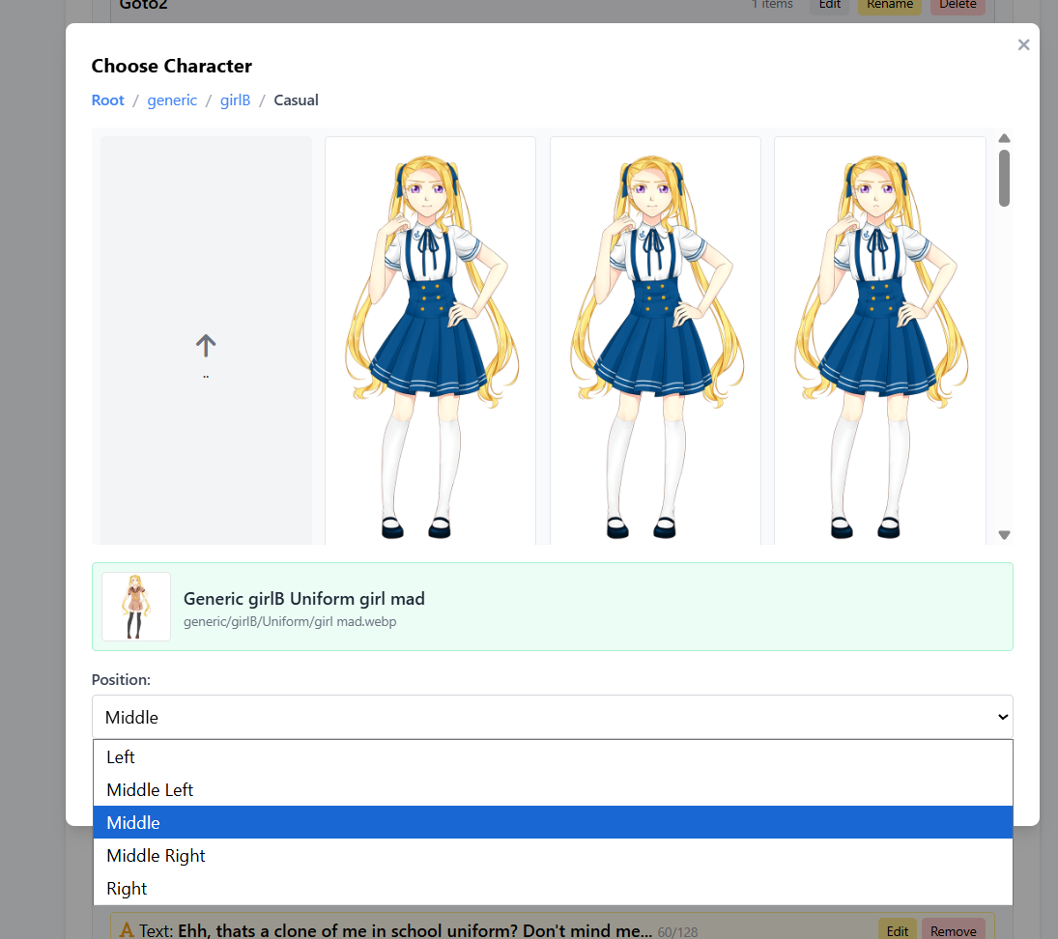The image size is (1058, 939).
Task: Select the leftmost blonde girl character image
Action: pos(430,340)
